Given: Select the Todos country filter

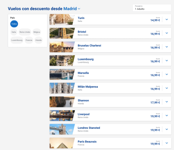Looking at the screenshot, I should [14, 24].
